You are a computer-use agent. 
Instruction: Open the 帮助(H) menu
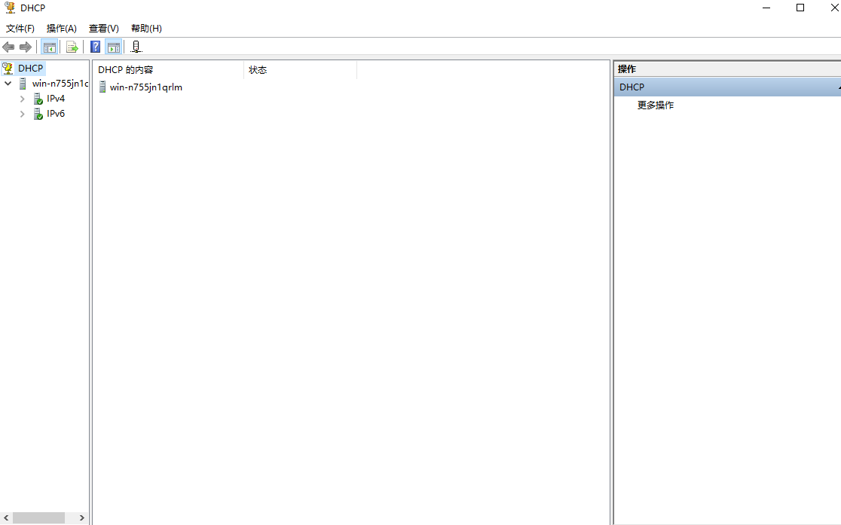pyautogui.click(x=146, y=29)
